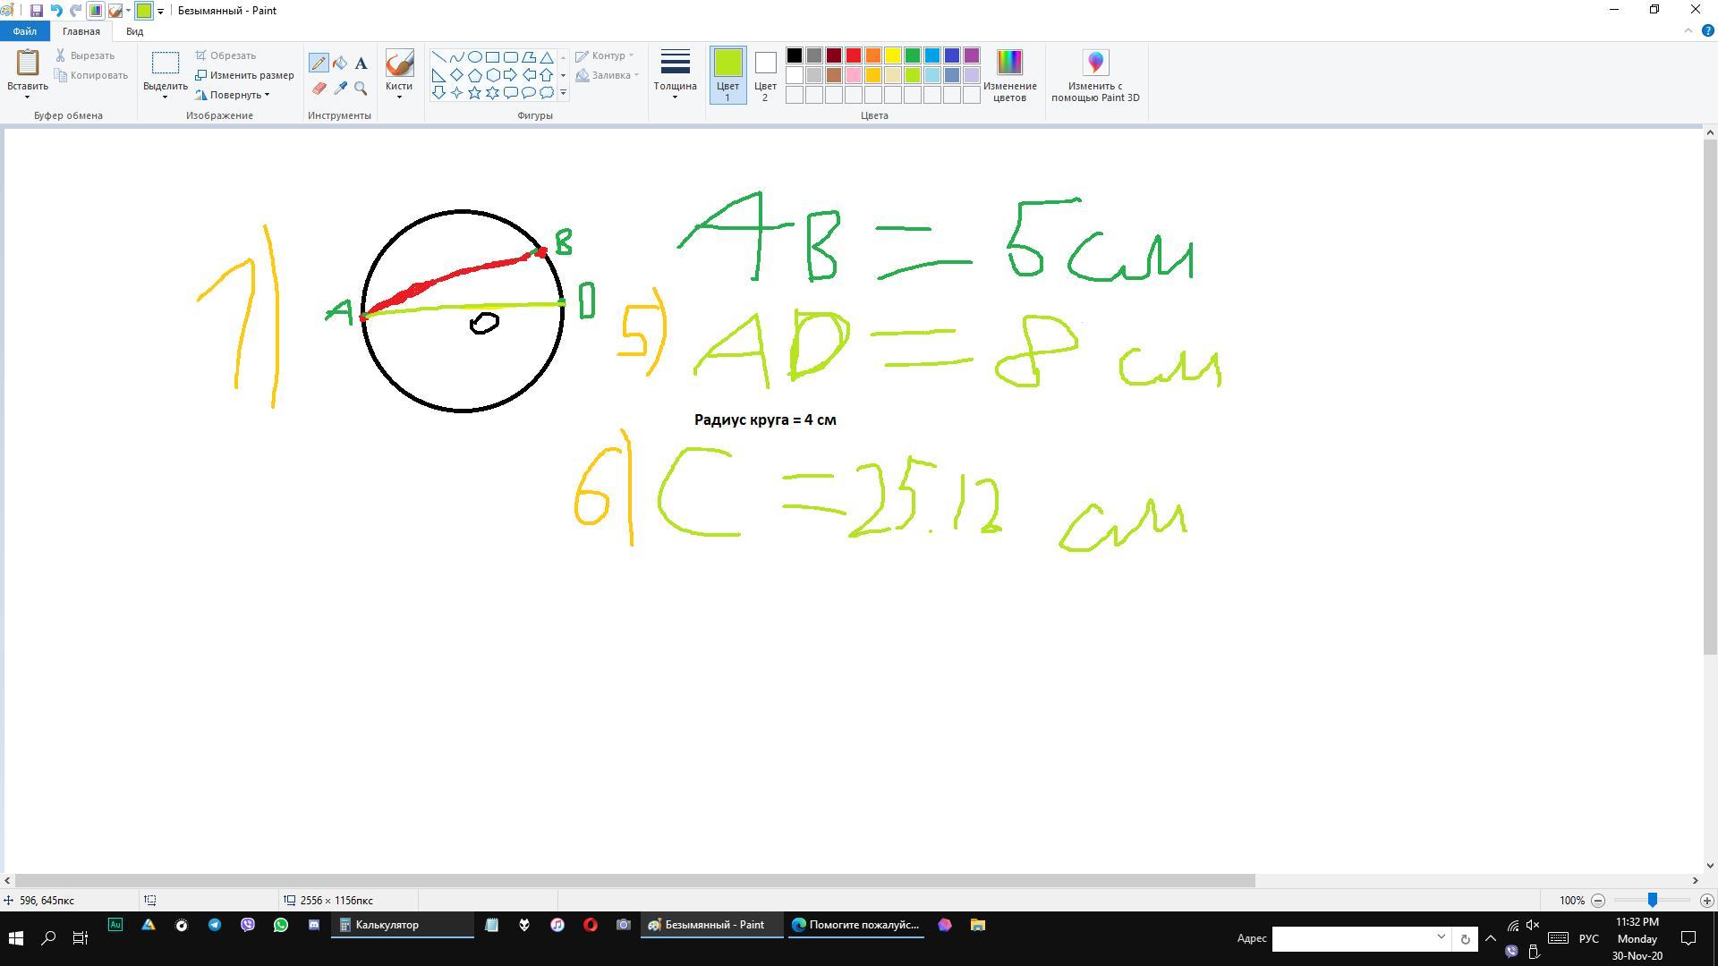Pick the yellow color swatch
The height and width of the screenshot is (966, 1718).
pyautogui.click(x=893, y=55)
